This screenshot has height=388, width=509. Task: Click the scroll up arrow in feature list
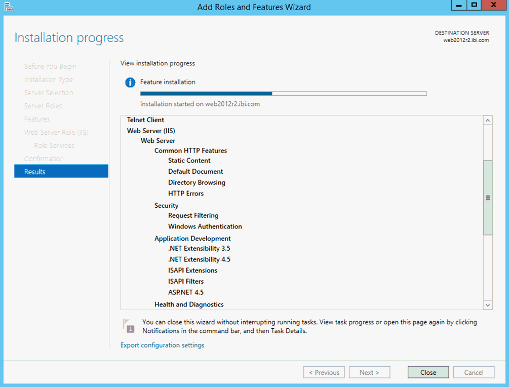tap(488, 121)
